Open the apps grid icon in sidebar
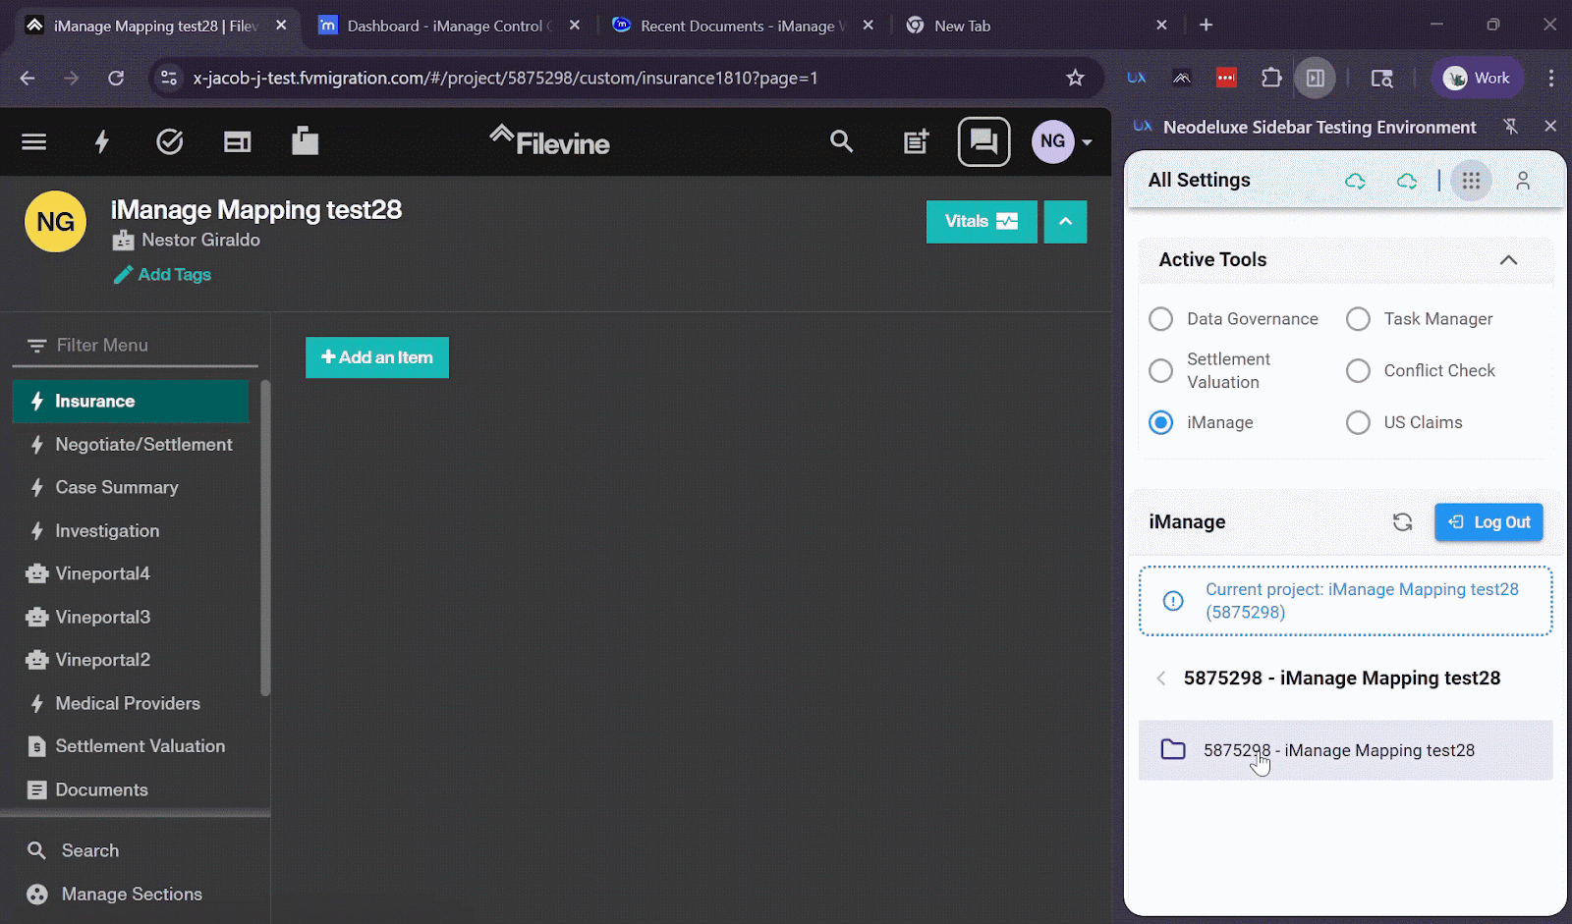Screen dimensions: 1572x924 click(1471, 181)
